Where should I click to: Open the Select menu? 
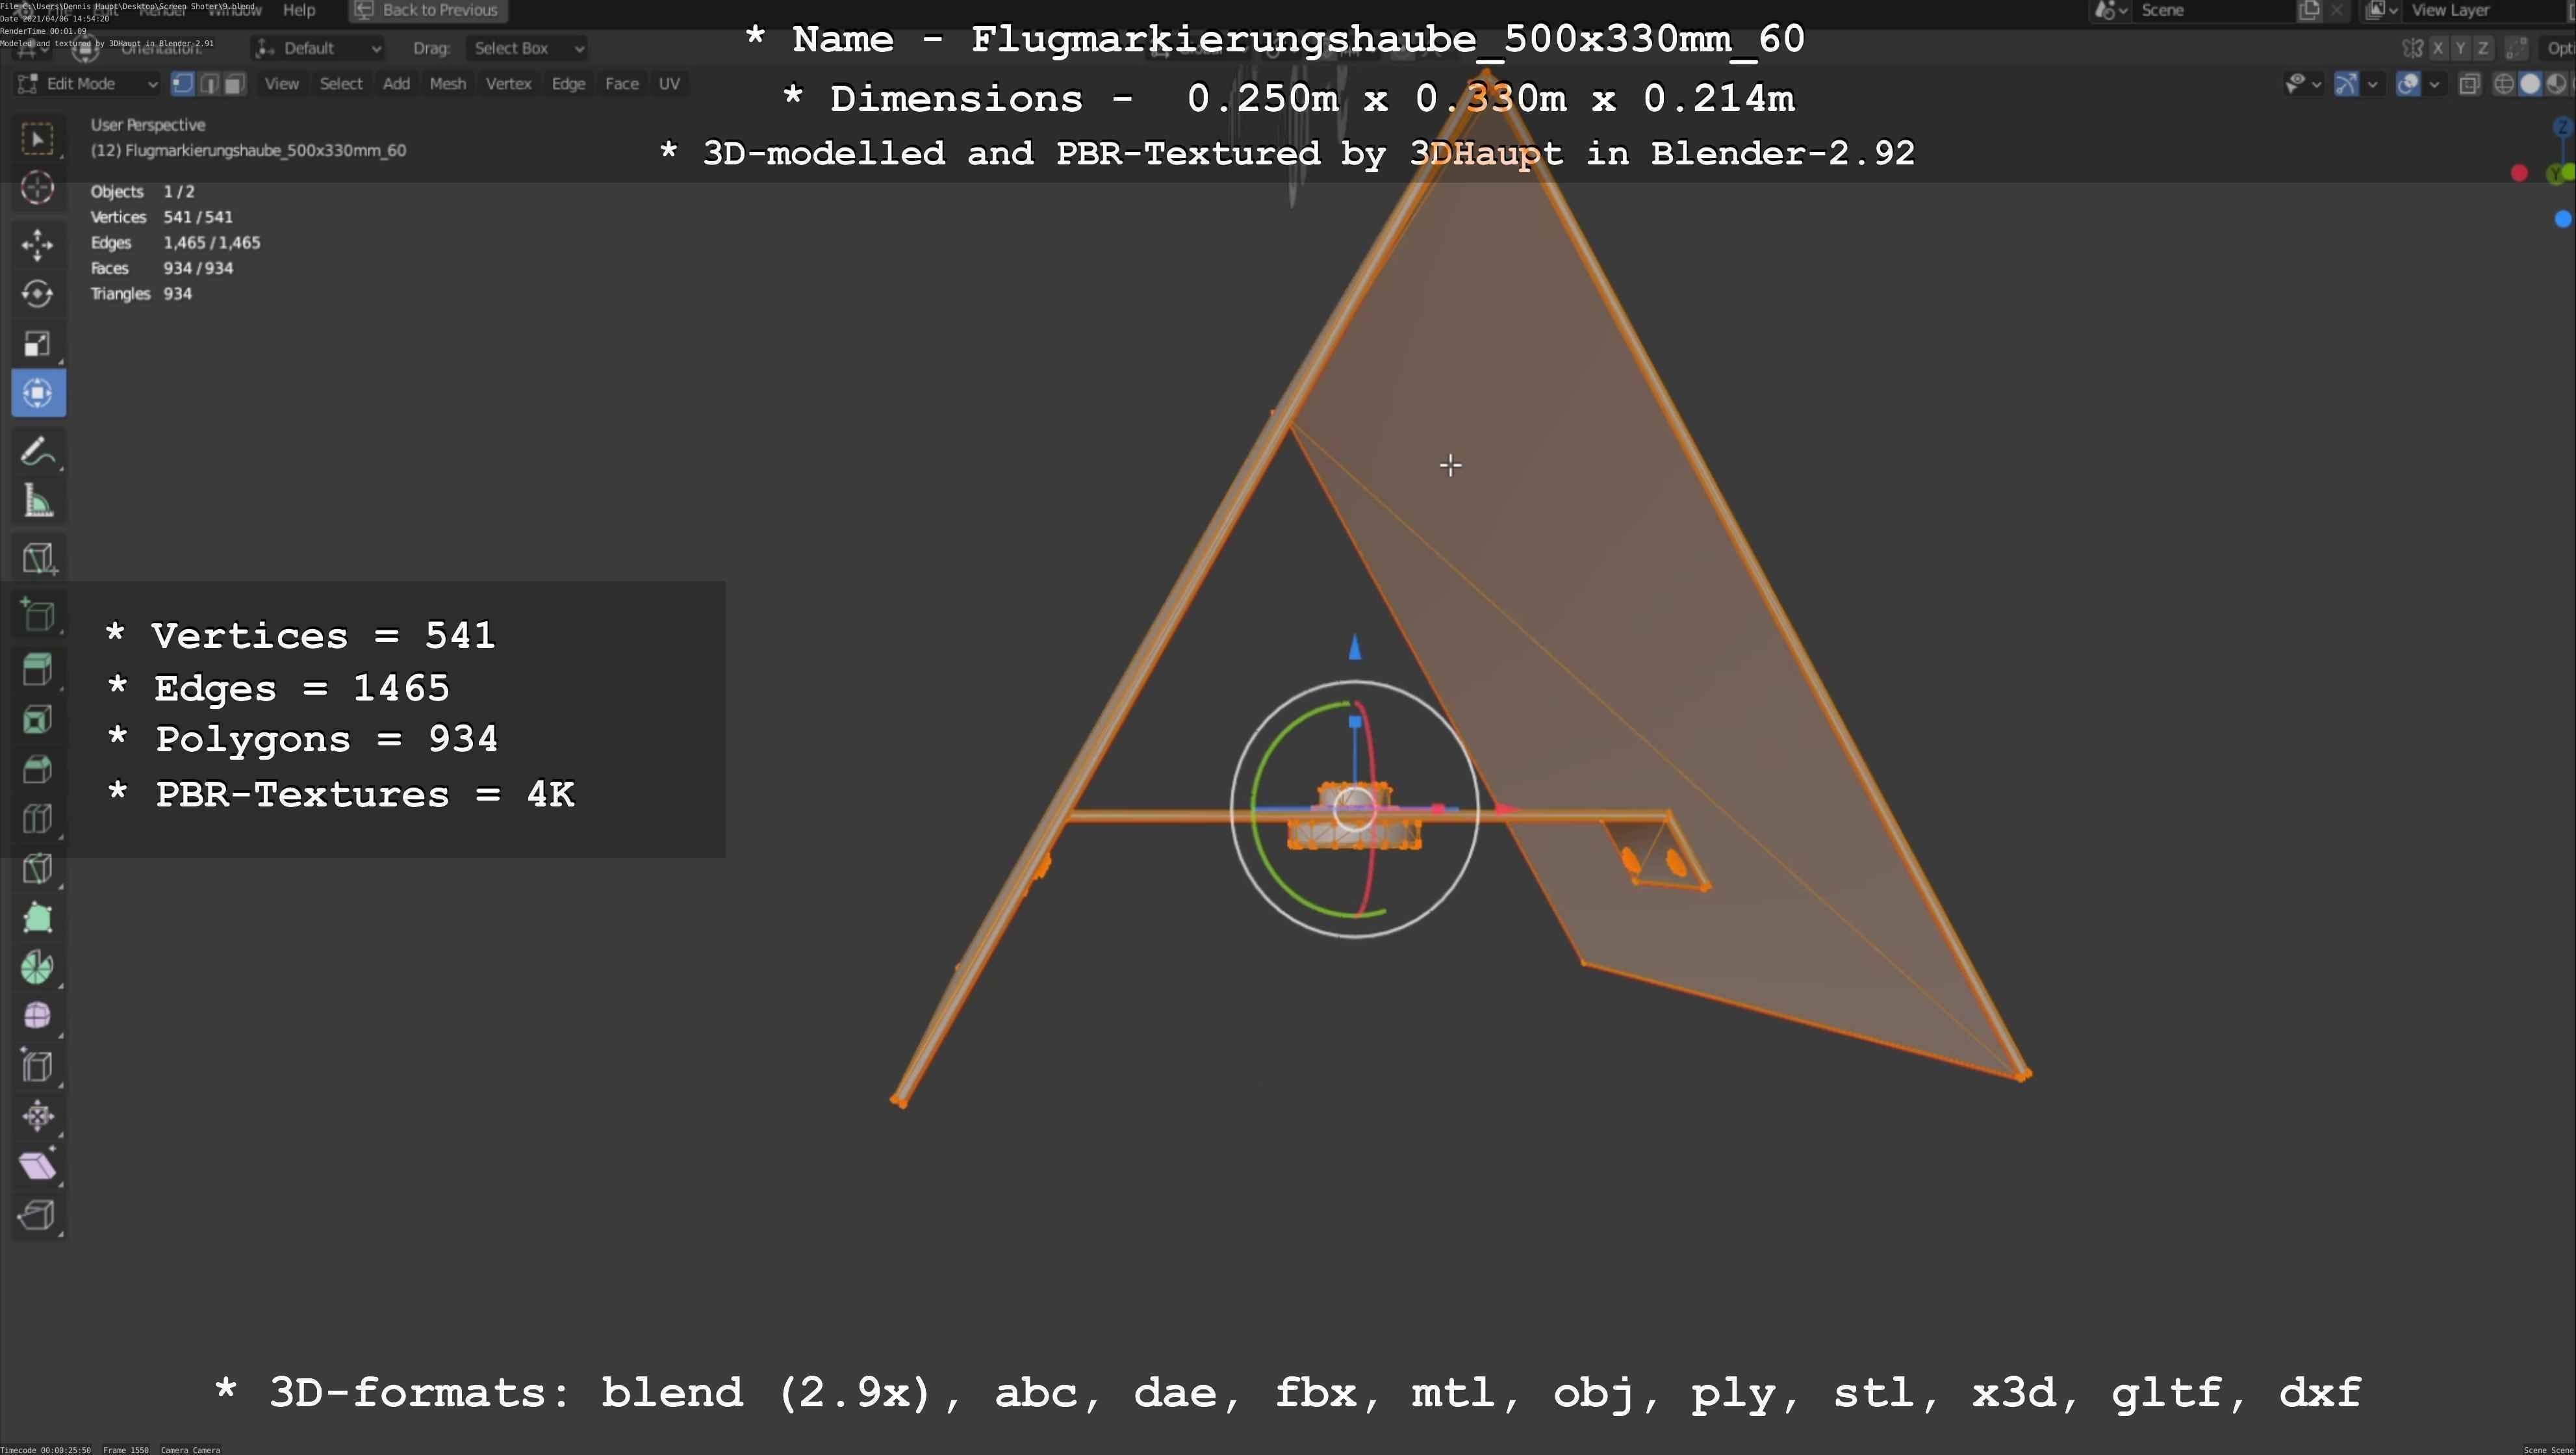click(341, 84)
